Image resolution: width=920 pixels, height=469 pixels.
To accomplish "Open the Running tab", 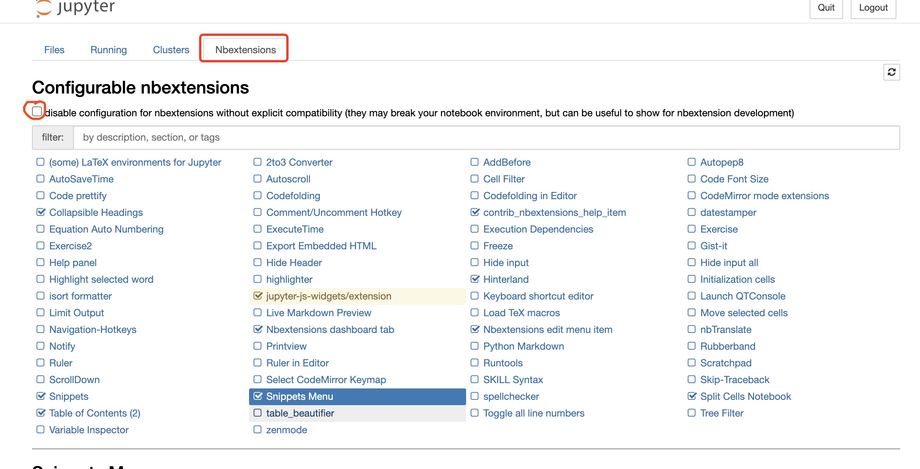I will point(109,50).
